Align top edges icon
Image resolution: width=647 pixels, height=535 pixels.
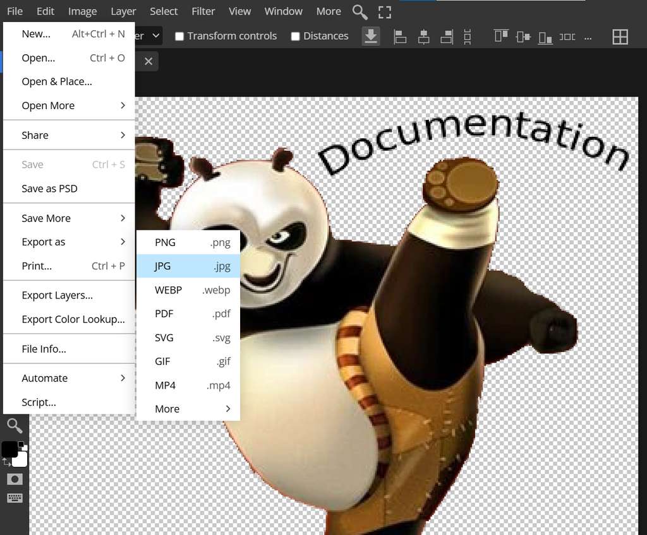pos(501,36)
